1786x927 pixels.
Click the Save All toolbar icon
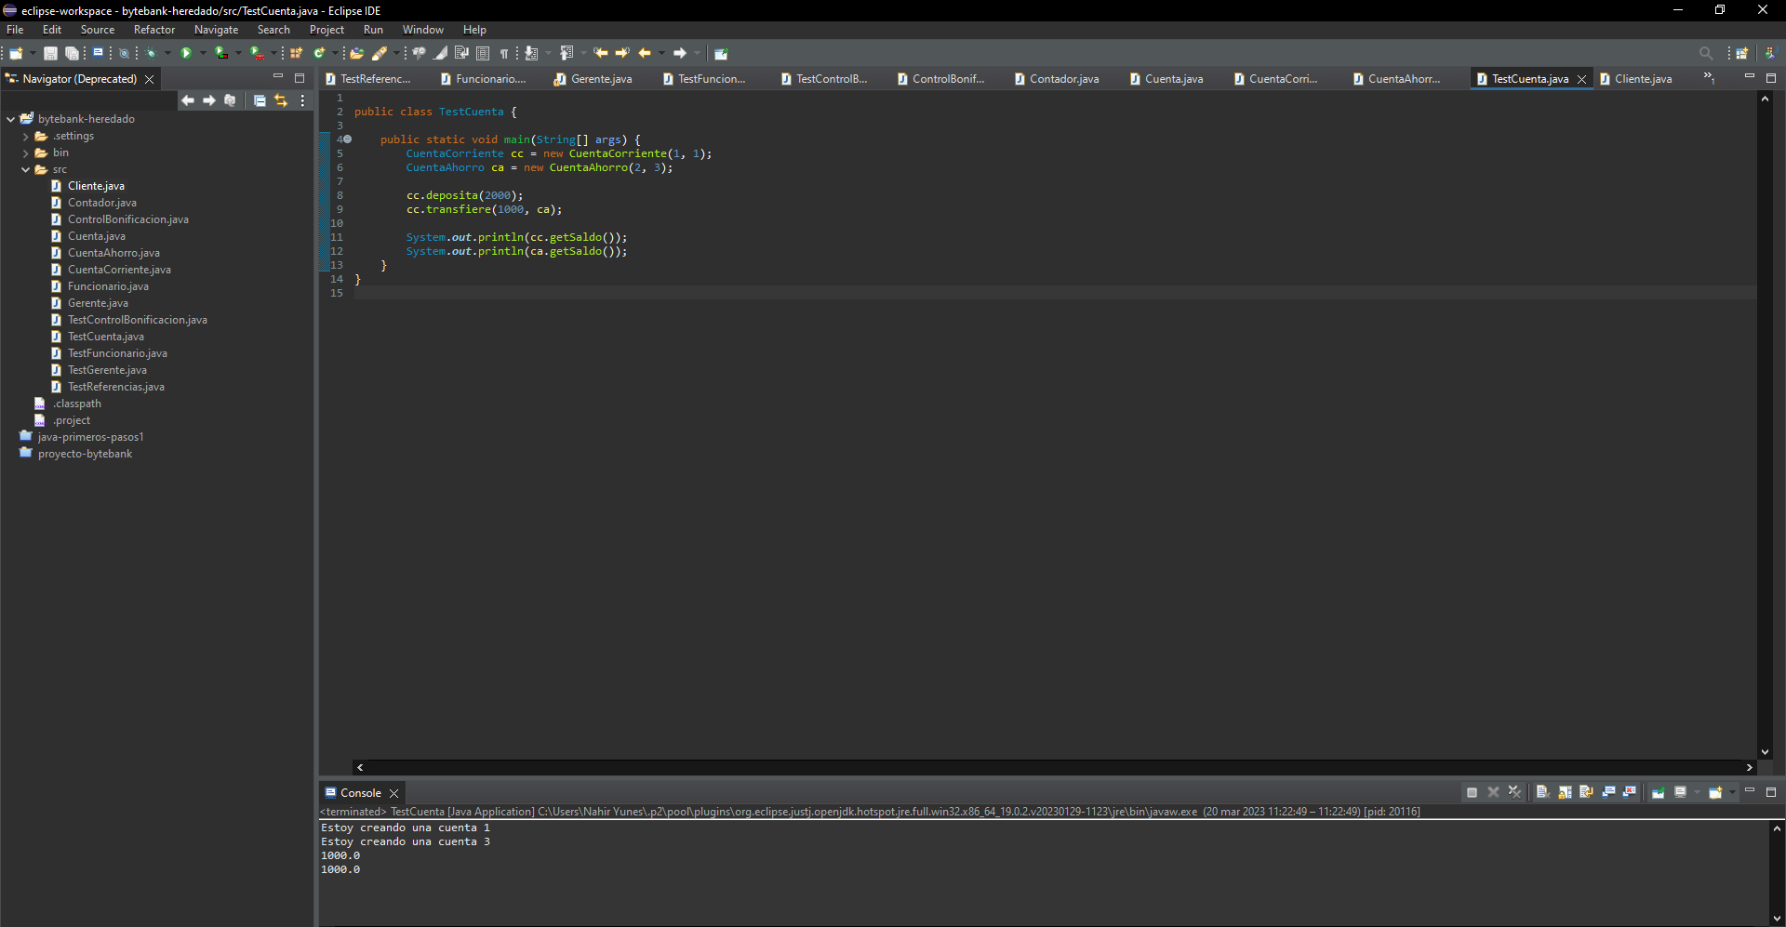pos(72,53)
